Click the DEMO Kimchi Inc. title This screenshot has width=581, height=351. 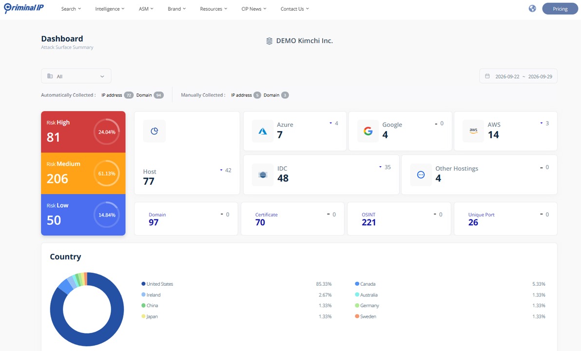pyautogui.click(x=305, y=41)
